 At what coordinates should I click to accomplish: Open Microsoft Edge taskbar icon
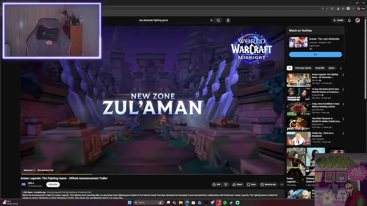(187, 203)
